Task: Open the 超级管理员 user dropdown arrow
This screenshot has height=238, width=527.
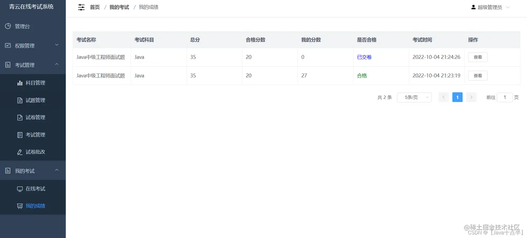Action: click(x=507, y=7)
